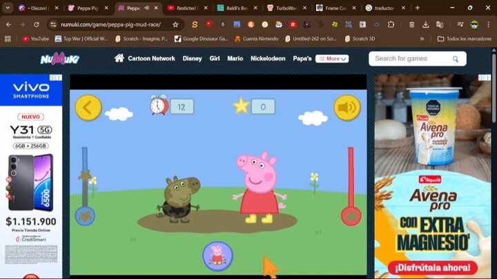The height and width of the screenshot is (279, 497).
Task: Open the apps grid in bookmarks bar
Action: pos(8,39)
